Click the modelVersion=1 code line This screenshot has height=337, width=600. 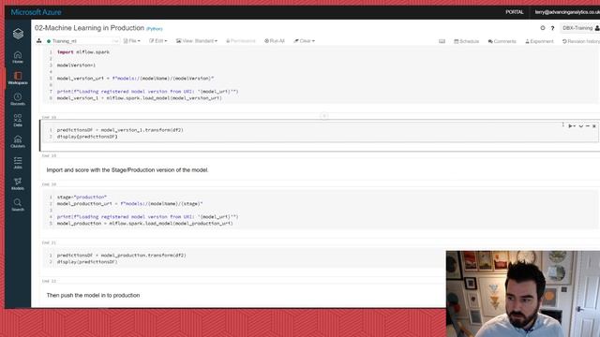click(76, 65)
